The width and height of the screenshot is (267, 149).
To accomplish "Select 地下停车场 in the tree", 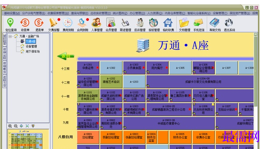I will pyautogui.click(x=33, y=52).
